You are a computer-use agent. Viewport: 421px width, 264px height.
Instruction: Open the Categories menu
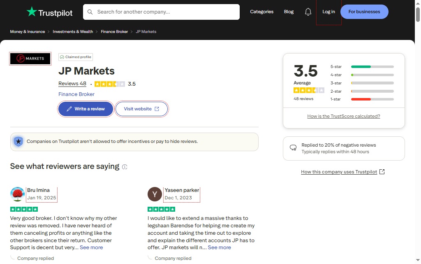point(261,12)
